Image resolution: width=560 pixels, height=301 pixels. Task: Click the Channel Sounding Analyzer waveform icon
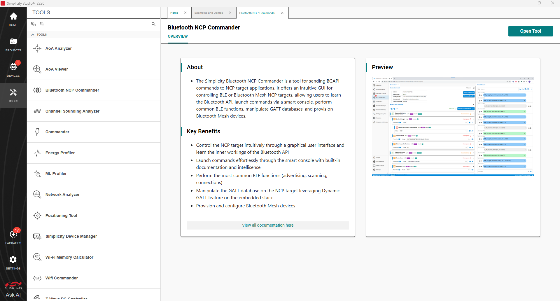(x=37, y=111)
